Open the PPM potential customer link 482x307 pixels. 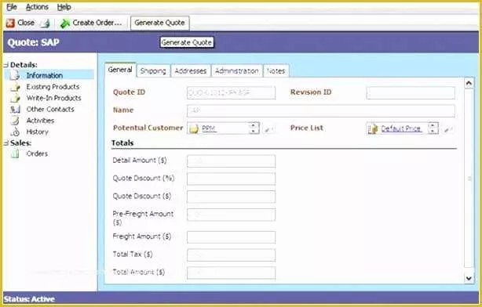[209, 128]
